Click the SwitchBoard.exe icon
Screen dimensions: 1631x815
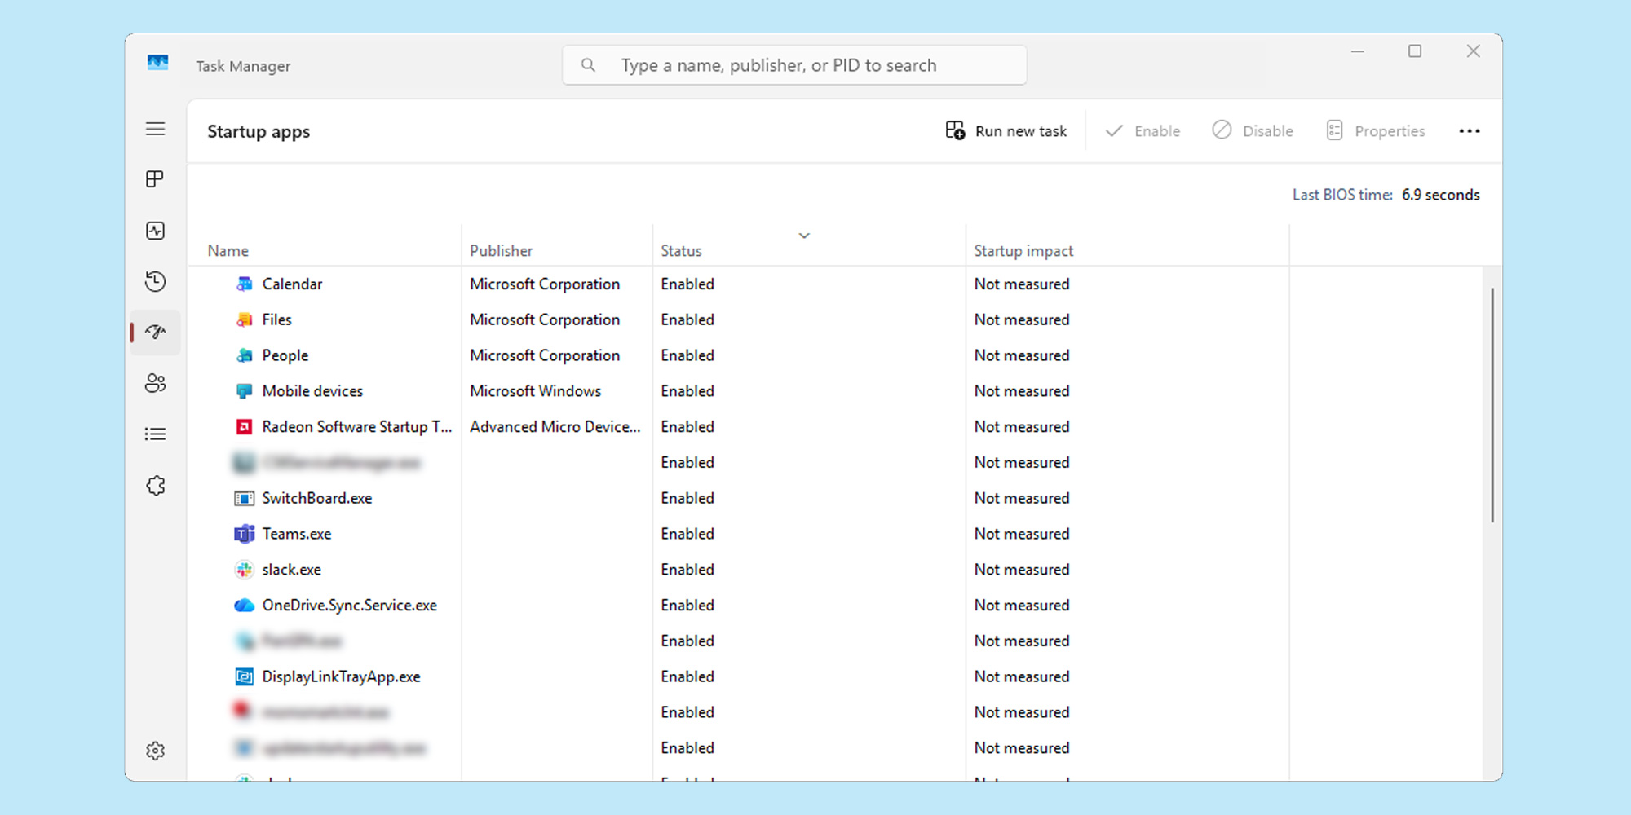(x=244, y=498)
